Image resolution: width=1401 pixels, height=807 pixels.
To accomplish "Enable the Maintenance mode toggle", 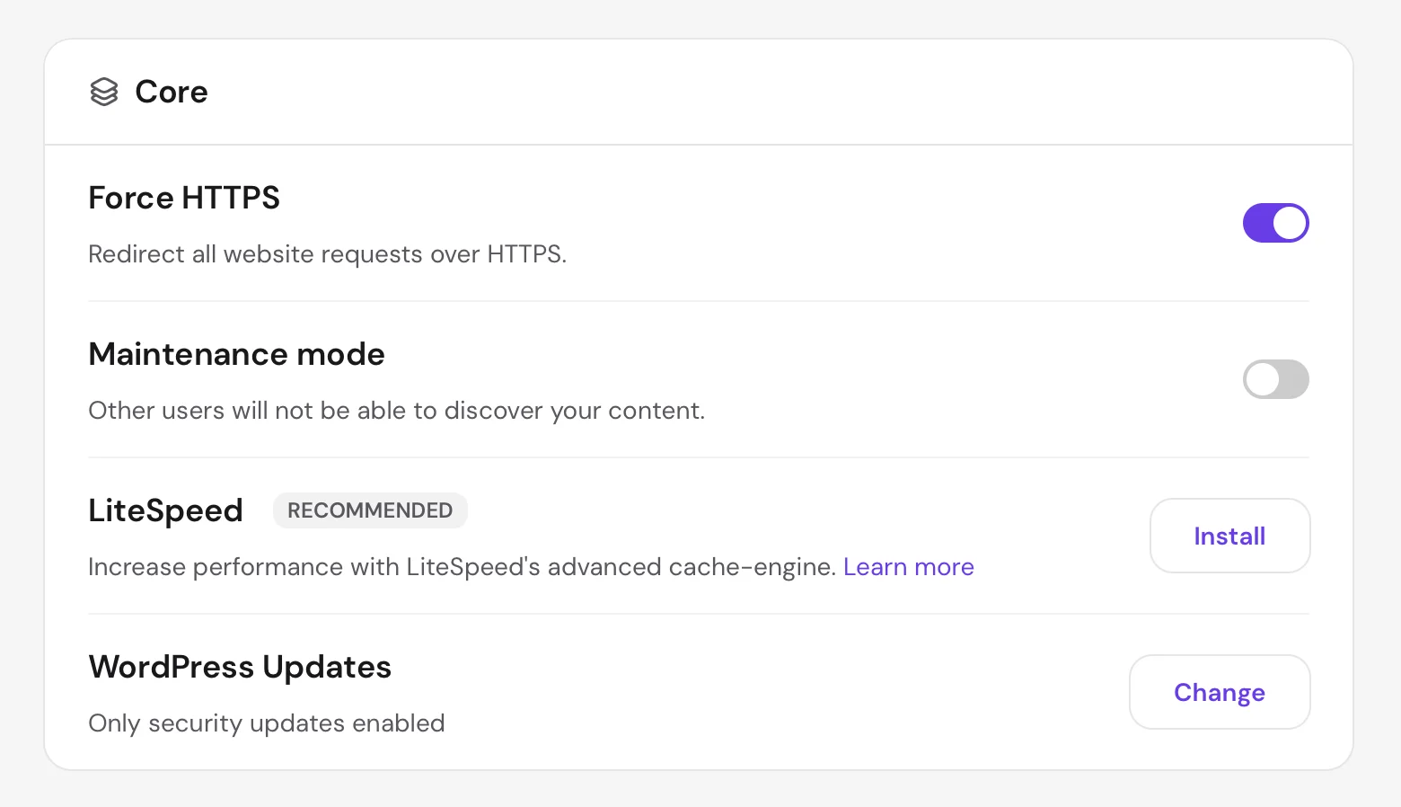I will tap(1275, 379).
